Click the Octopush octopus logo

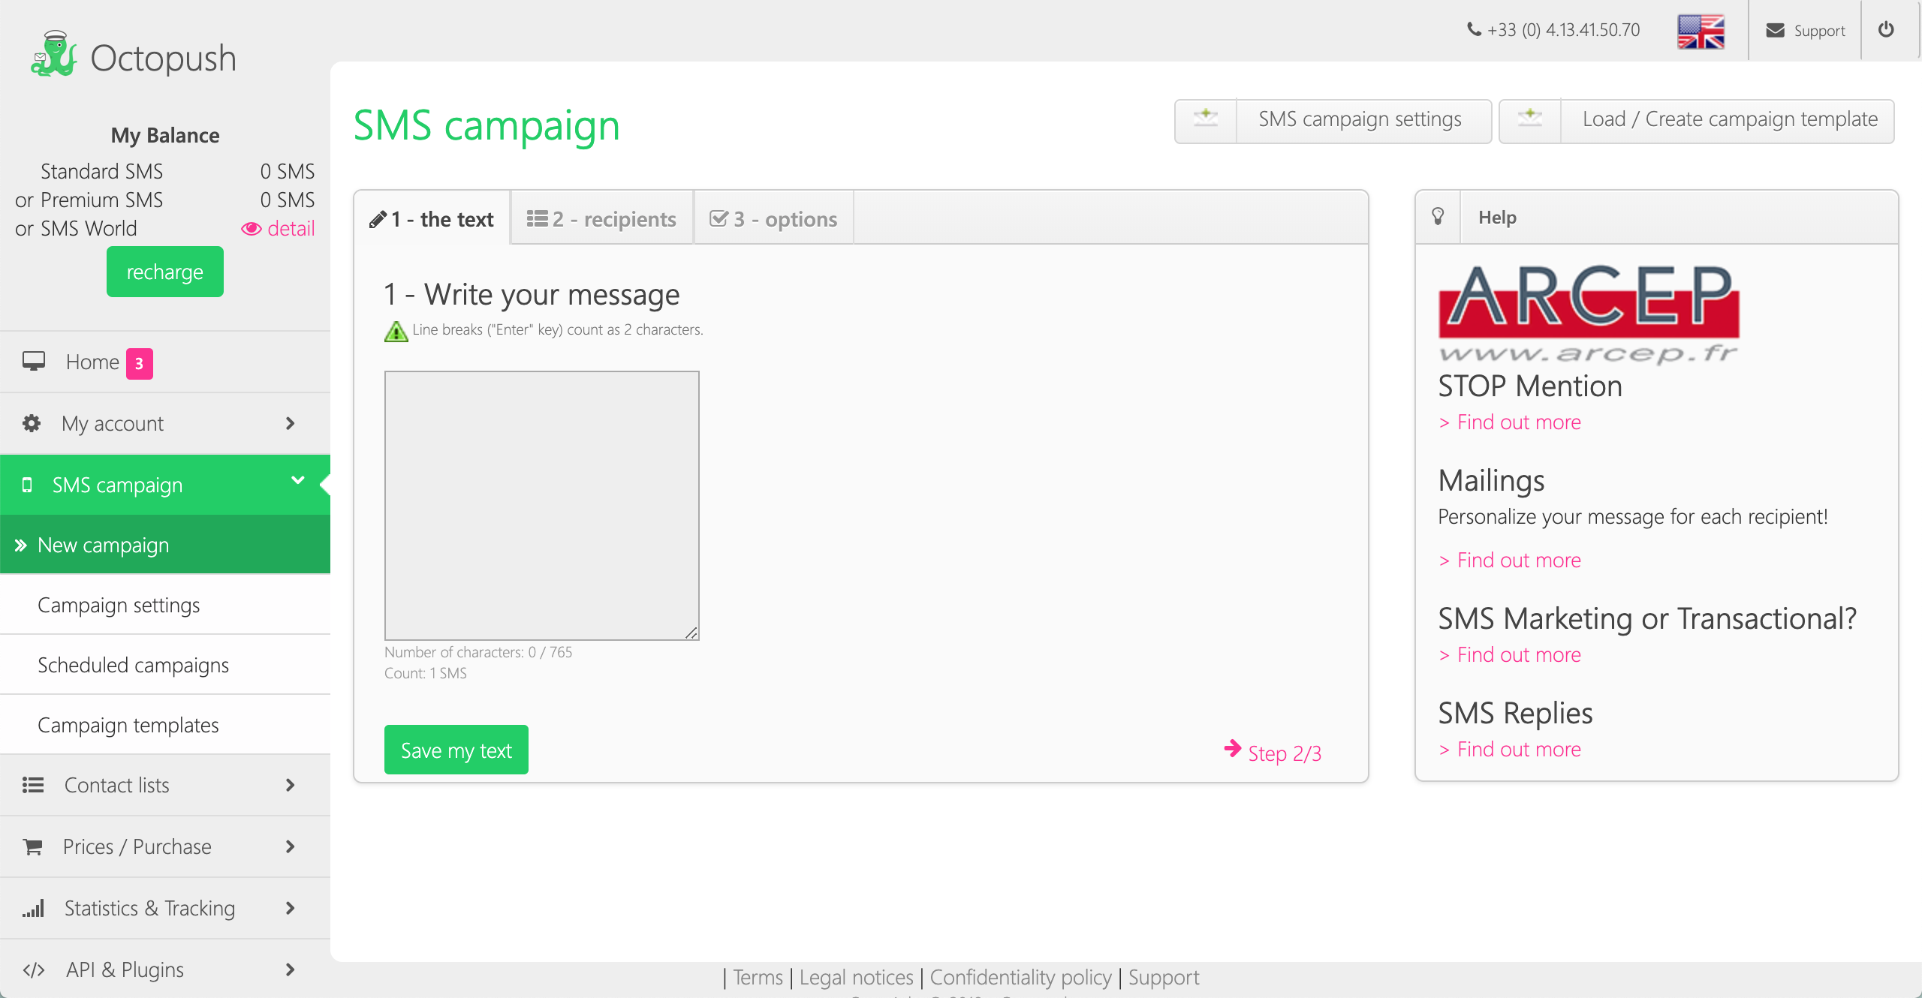pyautogui.click(x=54, y=54)
